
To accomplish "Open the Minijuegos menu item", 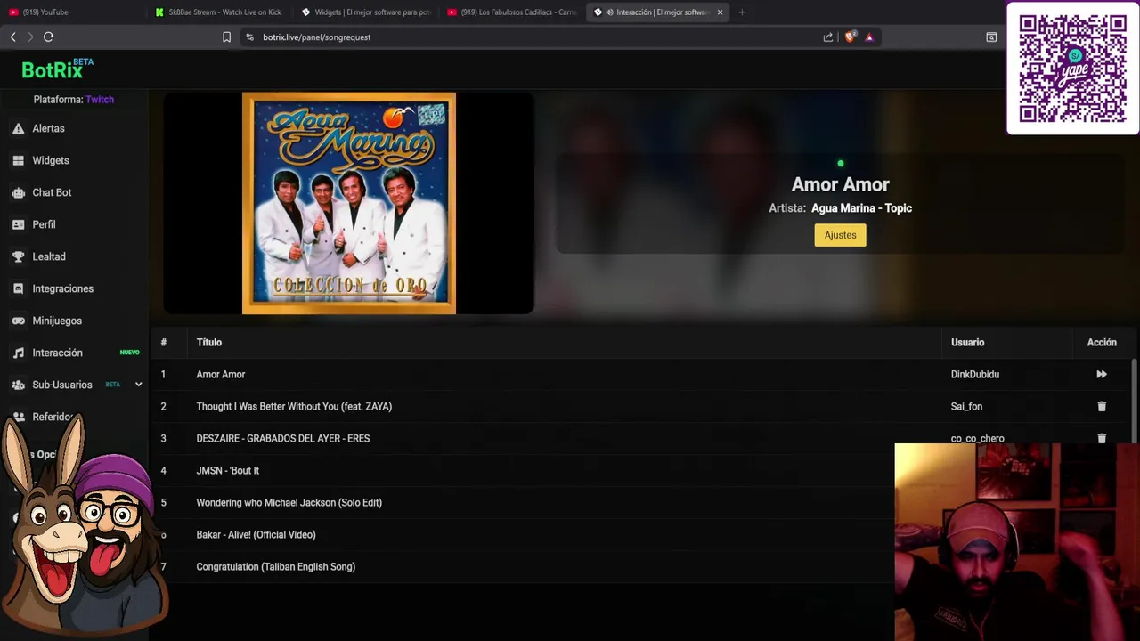I will pos(57,320).
